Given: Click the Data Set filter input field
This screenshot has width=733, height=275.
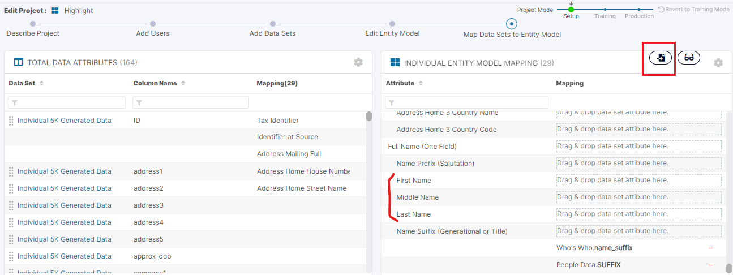Looking at the screenshot, I should [x=67, y=102].
